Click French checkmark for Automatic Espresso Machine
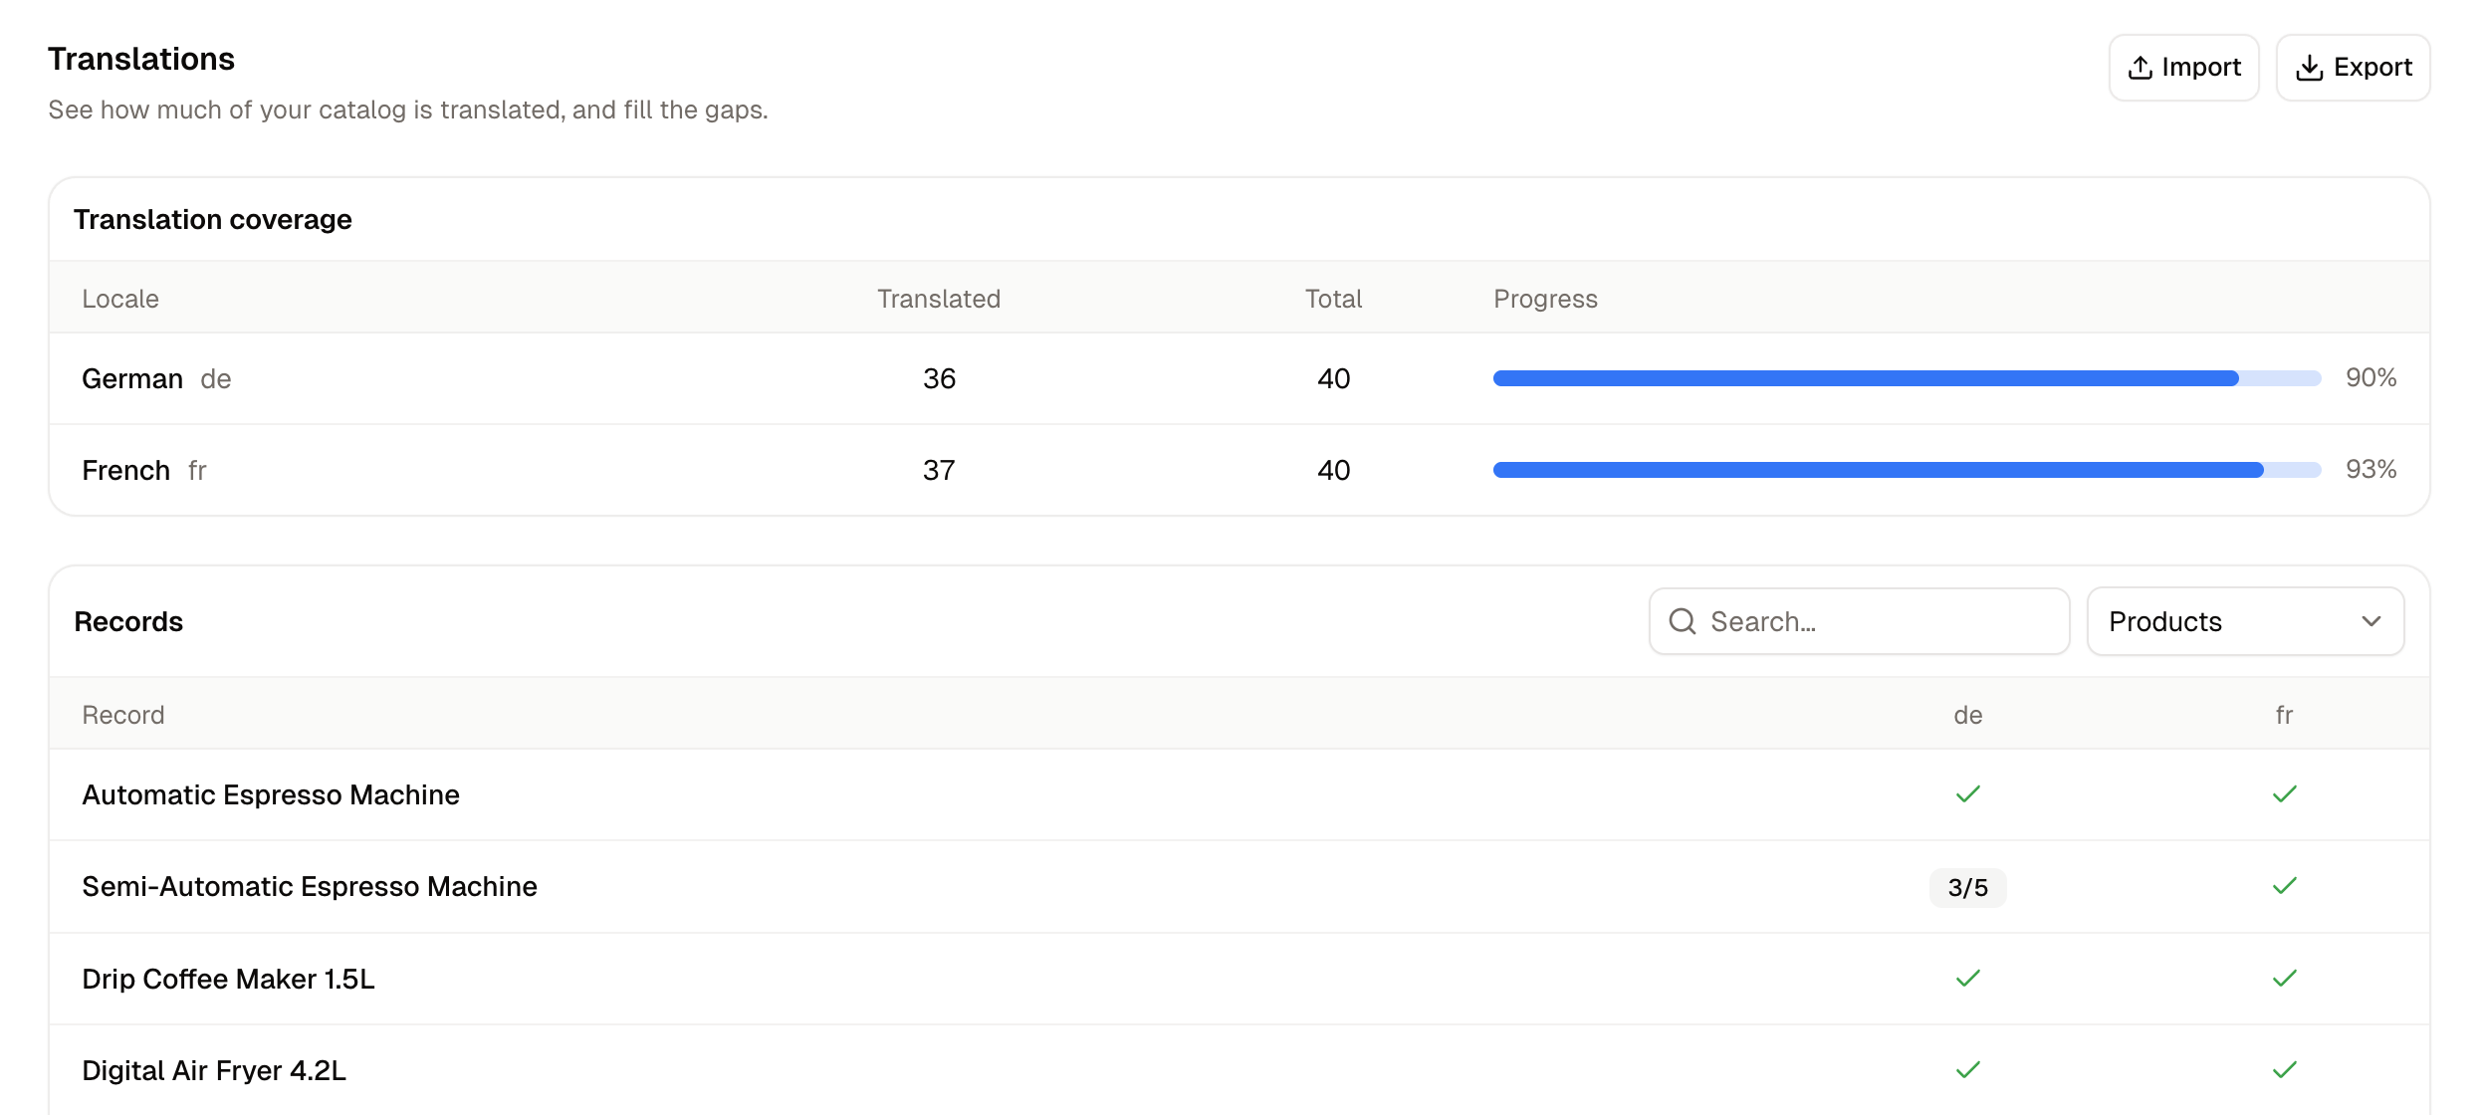This screenshot has width=2483, height=1115. (x=2285, y=794)
